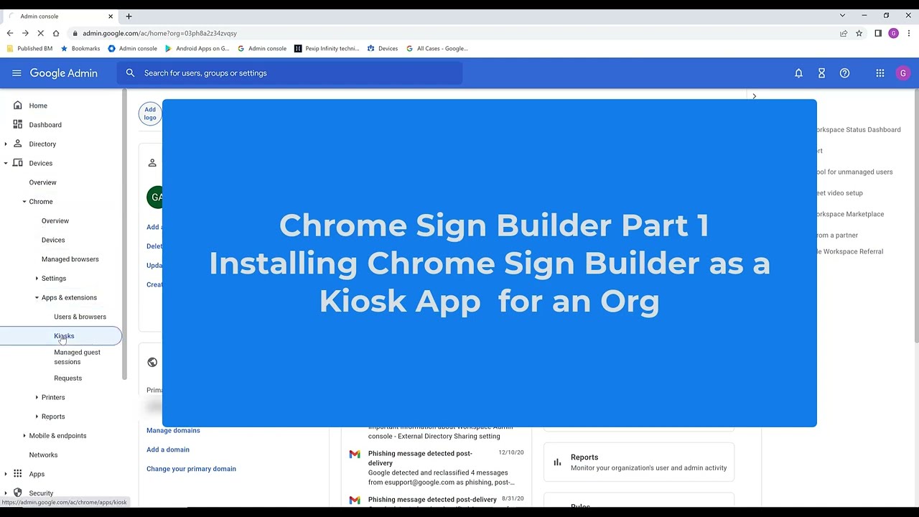919x517 pixels.
Task: Expand the Printers arrow
Action: pos(37,397)
